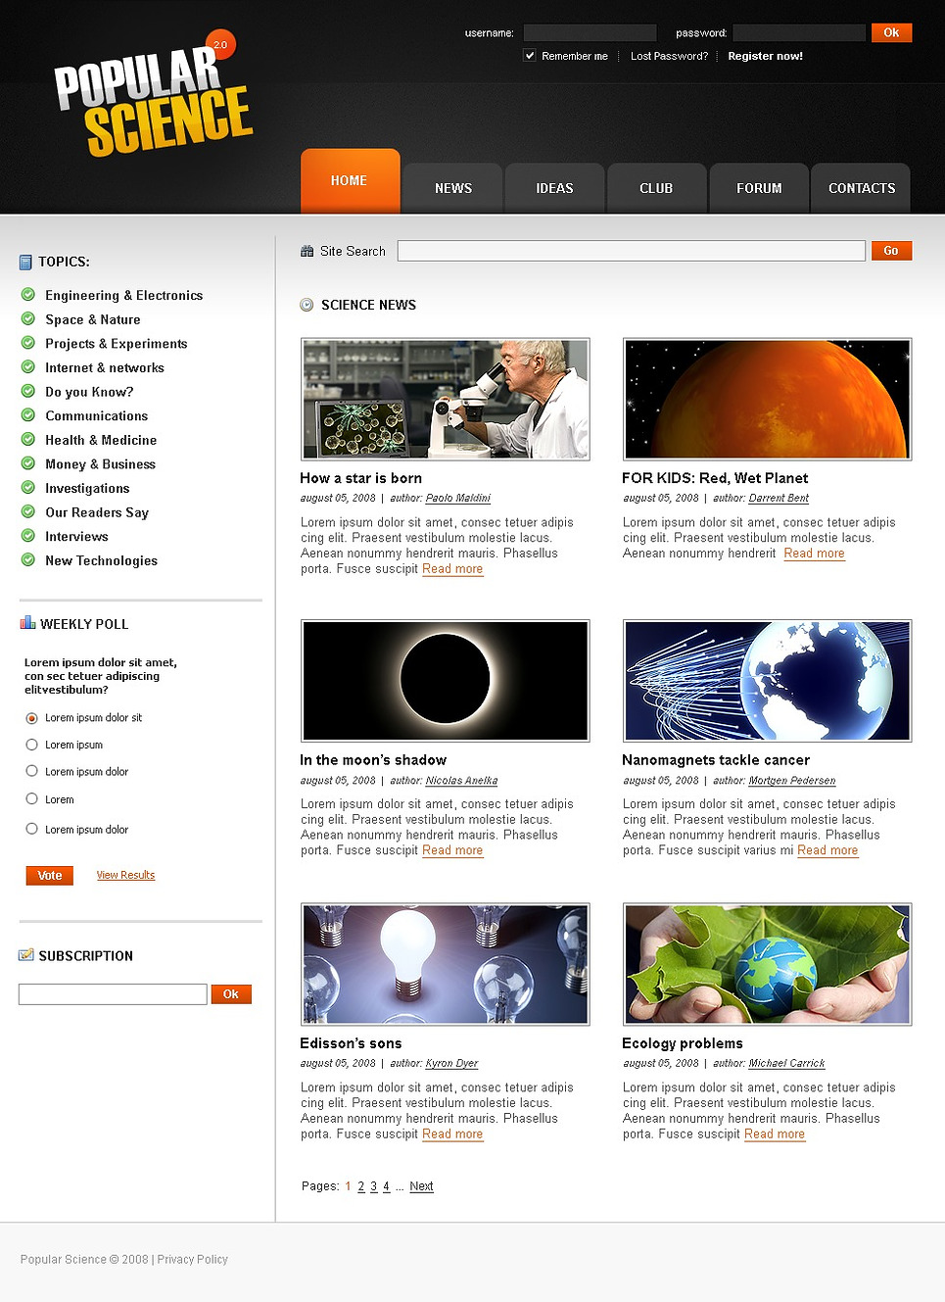Read more on 'In the moon's shadow'

[x=452, y=850]
